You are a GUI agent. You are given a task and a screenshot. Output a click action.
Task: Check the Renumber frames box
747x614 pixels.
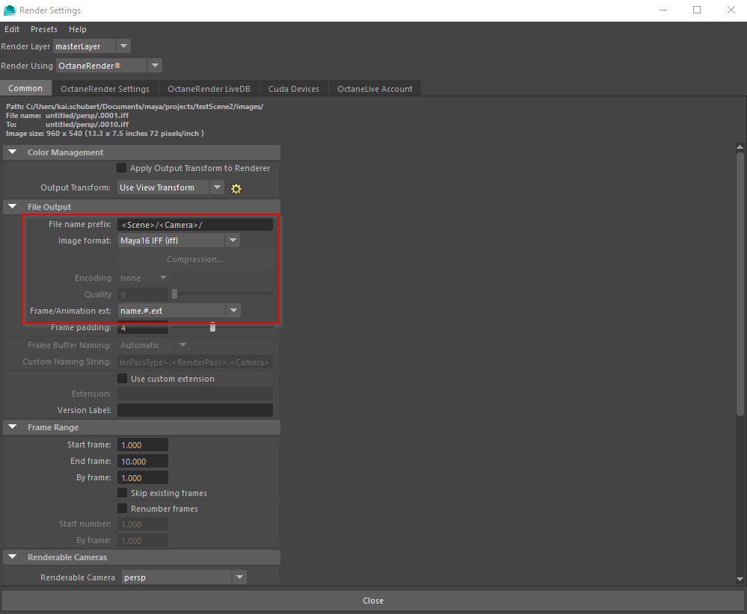click(x=123, y=509)
